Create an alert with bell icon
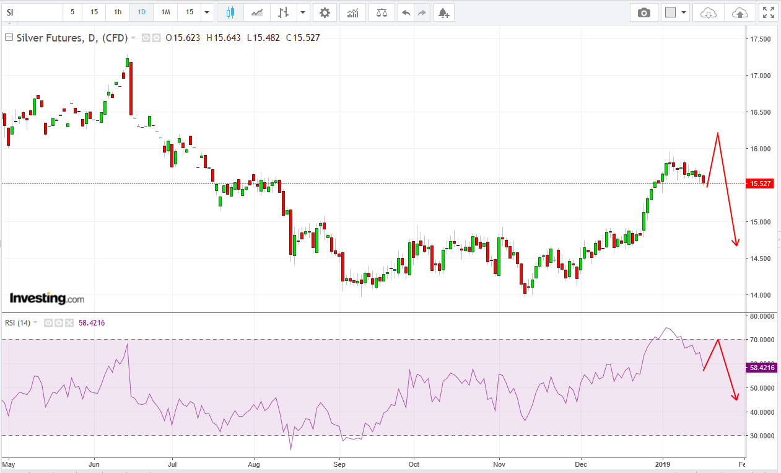 pos(443,12)
